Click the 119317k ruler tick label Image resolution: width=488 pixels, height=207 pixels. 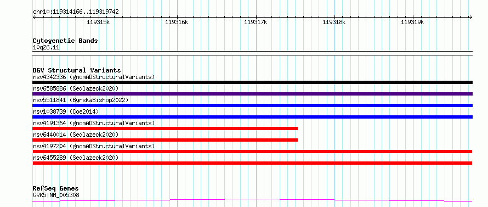pos(256,22)
